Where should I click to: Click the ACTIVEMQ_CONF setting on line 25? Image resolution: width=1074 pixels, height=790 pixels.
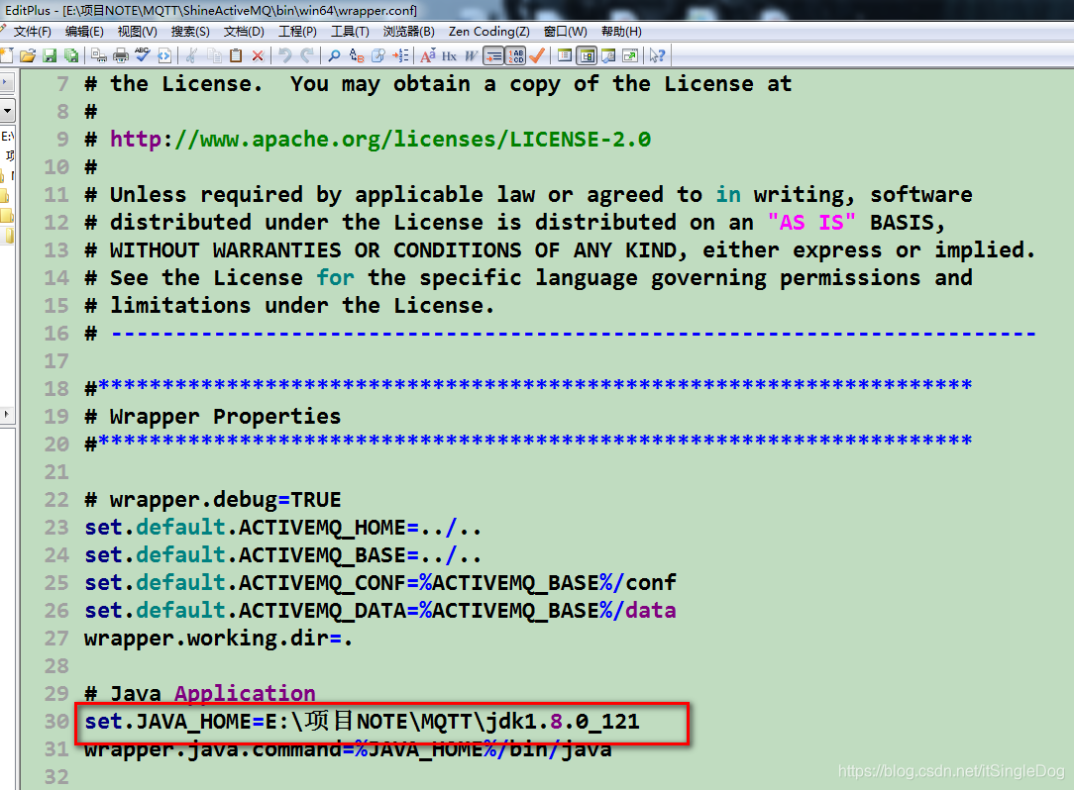click(x=380, y=582)
